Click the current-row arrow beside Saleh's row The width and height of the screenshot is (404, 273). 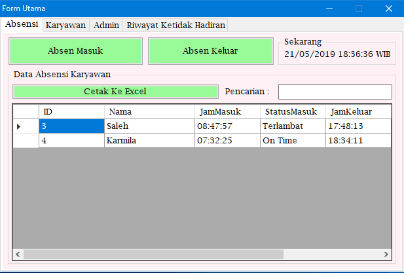click(19, 126)
